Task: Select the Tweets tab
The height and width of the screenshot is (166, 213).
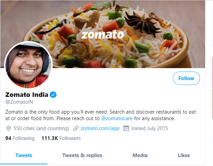Action: 24,155
